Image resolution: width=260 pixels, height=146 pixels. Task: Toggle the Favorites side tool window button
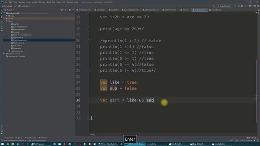coord(2,129)
